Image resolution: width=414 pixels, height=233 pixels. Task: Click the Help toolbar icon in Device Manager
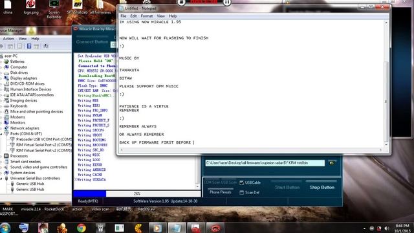[29, 46]
